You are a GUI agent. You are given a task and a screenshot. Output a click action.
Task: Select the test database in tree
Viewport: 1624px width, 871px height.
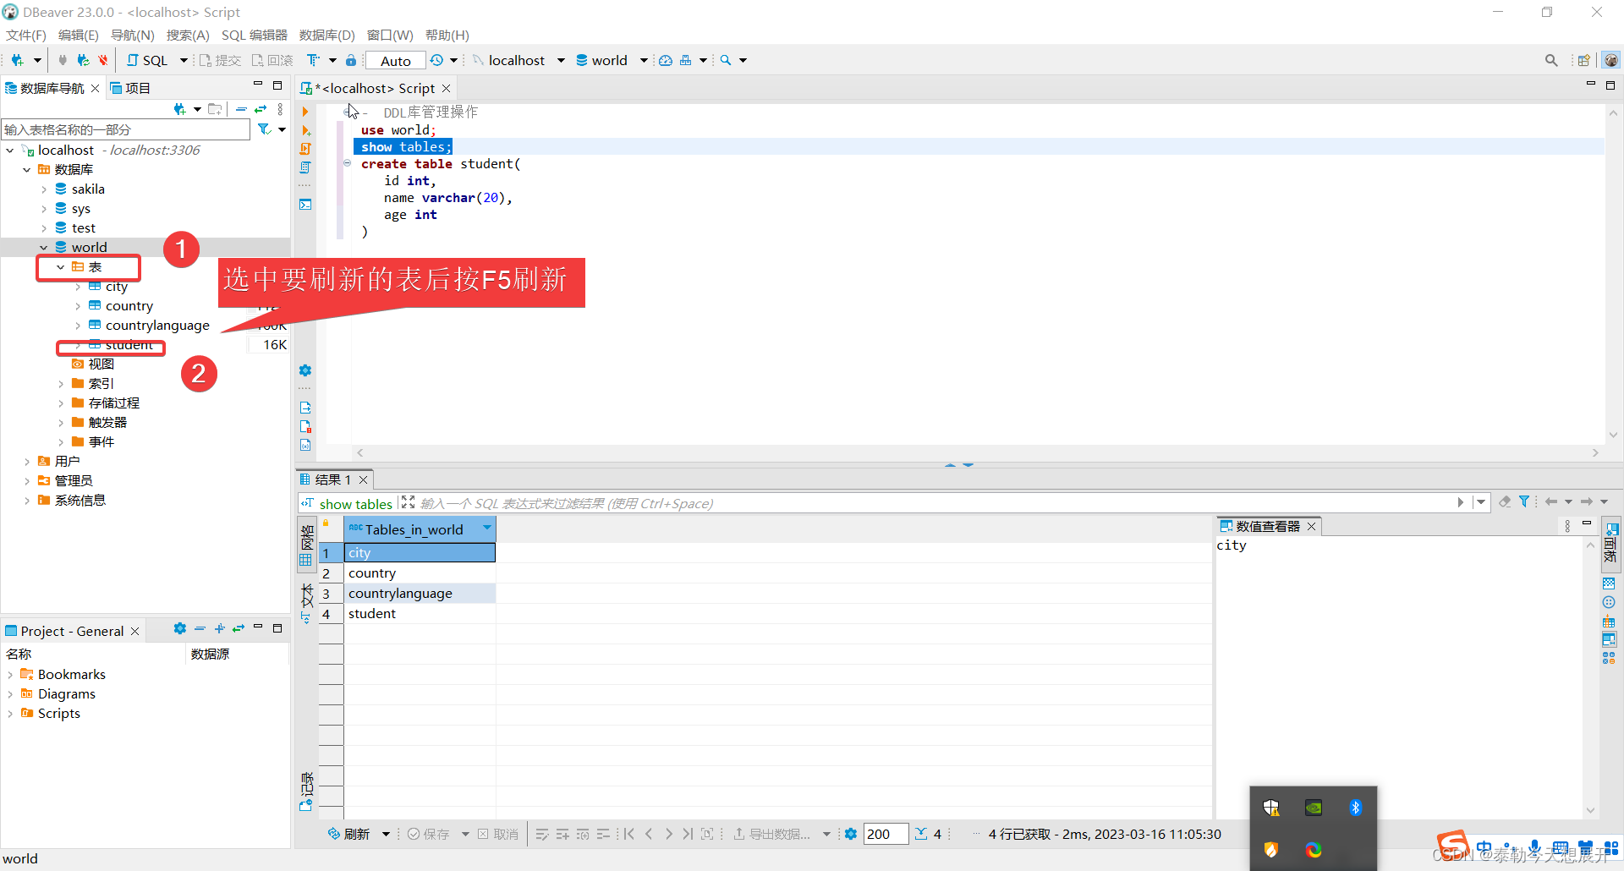click(84, 227)
